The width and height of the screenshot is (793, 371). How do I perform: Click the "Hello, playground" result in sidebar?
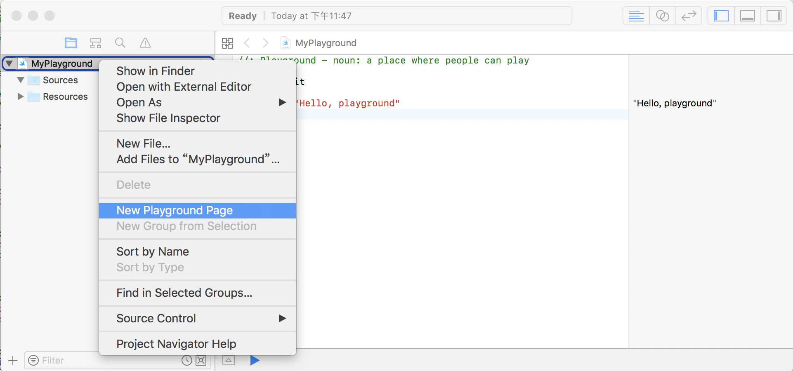click(x=675, y=103)
